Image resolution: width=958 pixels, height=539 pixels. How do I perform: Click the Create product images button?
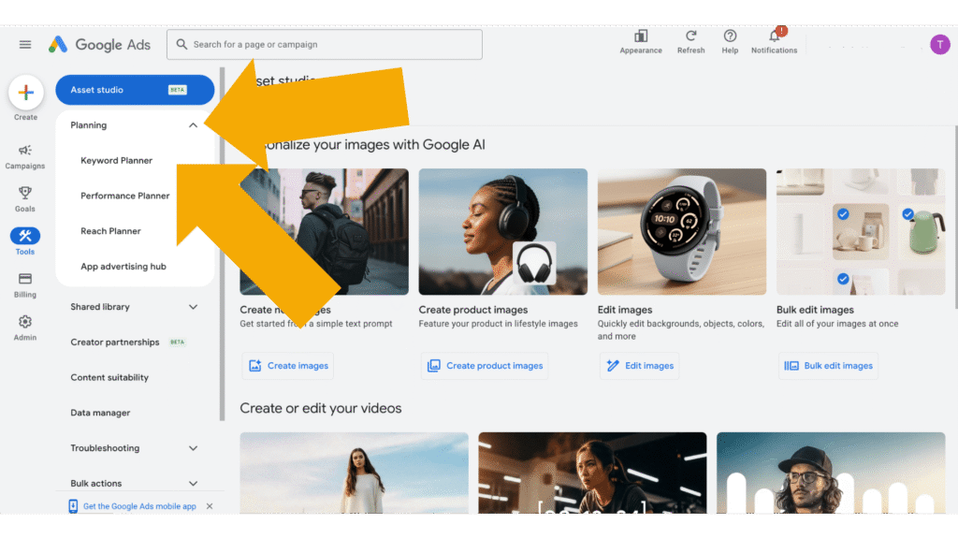tap(485, 366)
